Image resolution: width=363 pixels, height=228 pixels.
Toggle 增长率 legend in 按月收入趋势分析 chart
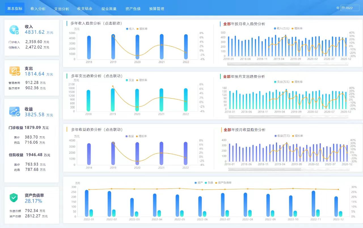pos(297,28)
